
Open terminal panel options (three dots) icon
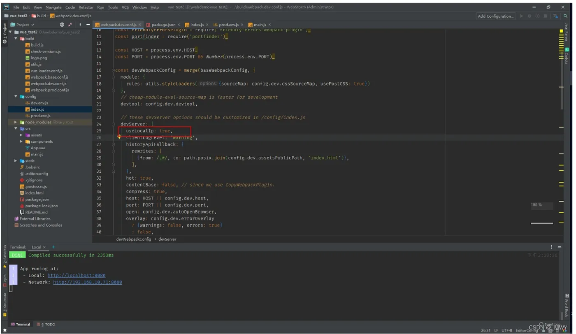pos(552,247)
